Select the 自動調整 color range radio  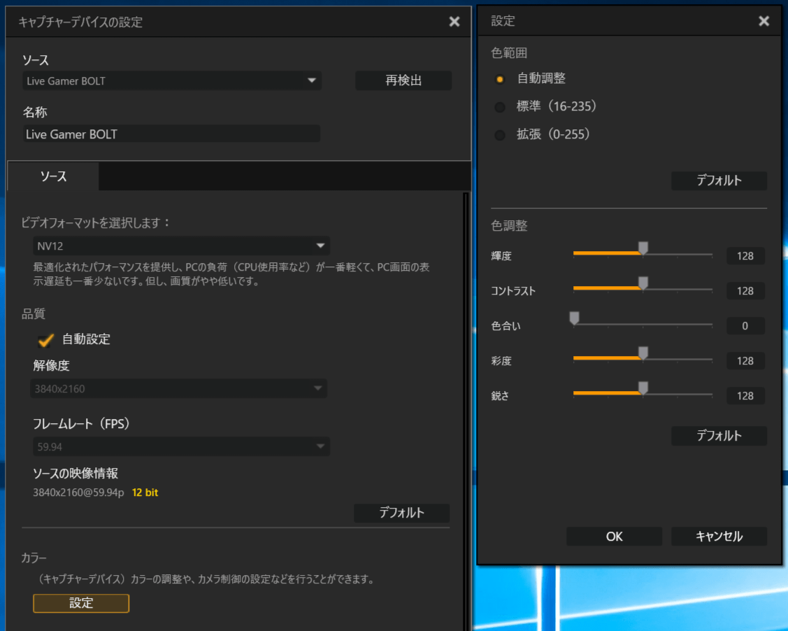click(x=499, y=79)
